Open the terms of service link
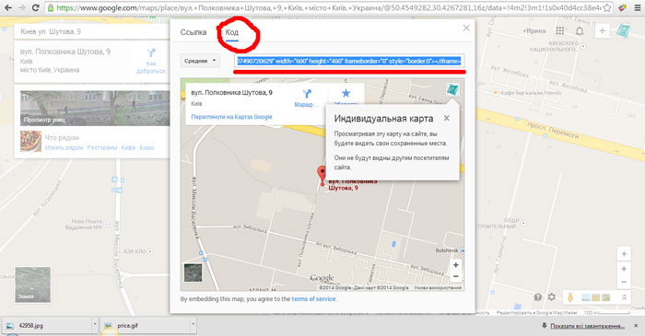This screenshot has height=336, width=645. pyautogui.click(x=313, y=299)
